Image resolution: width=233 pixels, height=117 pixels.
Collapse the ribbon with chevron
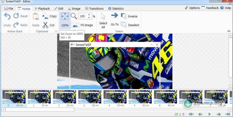click(229, 31)
